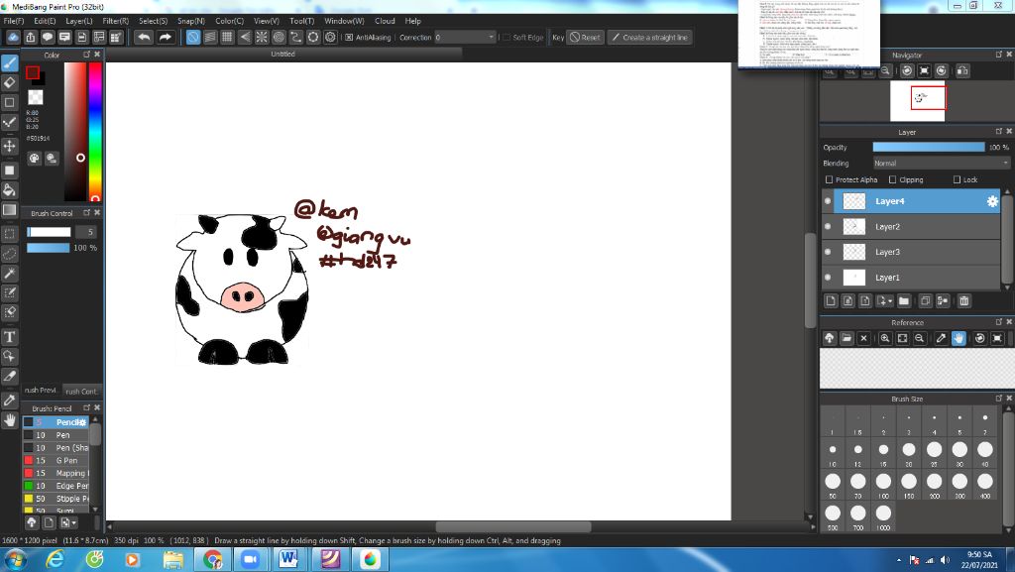Open snap settings gear in toolbar
The image size is (1015, 572).
(x=330, y=38)
